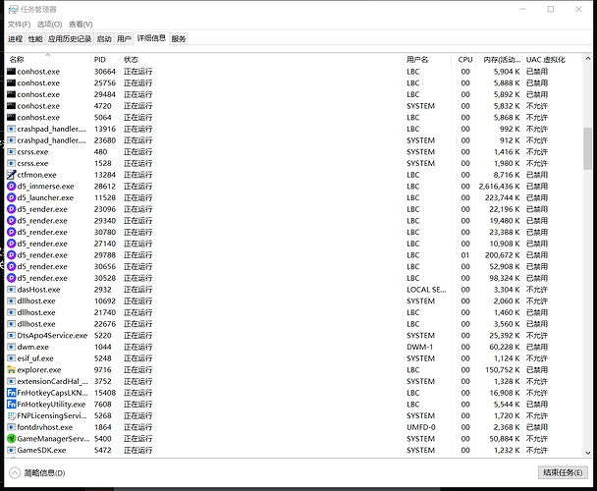The width and height of the screenshot is (597, 491).
Task: Click the UMFD-0 username cell
Action: tap(420, 427)
